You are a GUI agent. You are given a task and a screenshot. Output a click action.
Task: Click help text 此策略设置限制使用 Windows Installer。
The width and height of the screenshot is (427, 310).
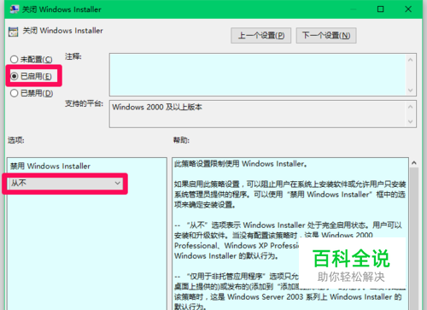point(241,164)
